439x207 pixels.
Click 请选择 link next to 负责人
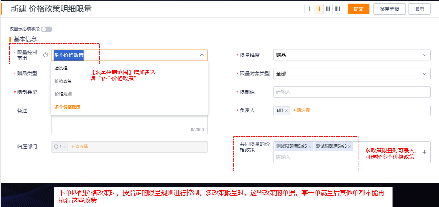(x=302, y=110)
